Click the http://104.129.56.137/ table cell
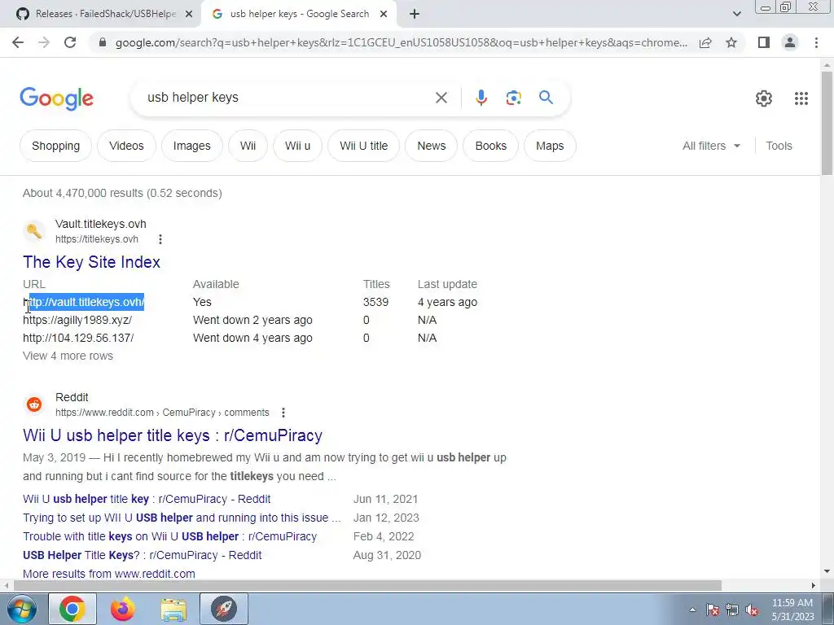Viewport: 834px width, 625px height. pyautogui.click(x=78, y=338)
